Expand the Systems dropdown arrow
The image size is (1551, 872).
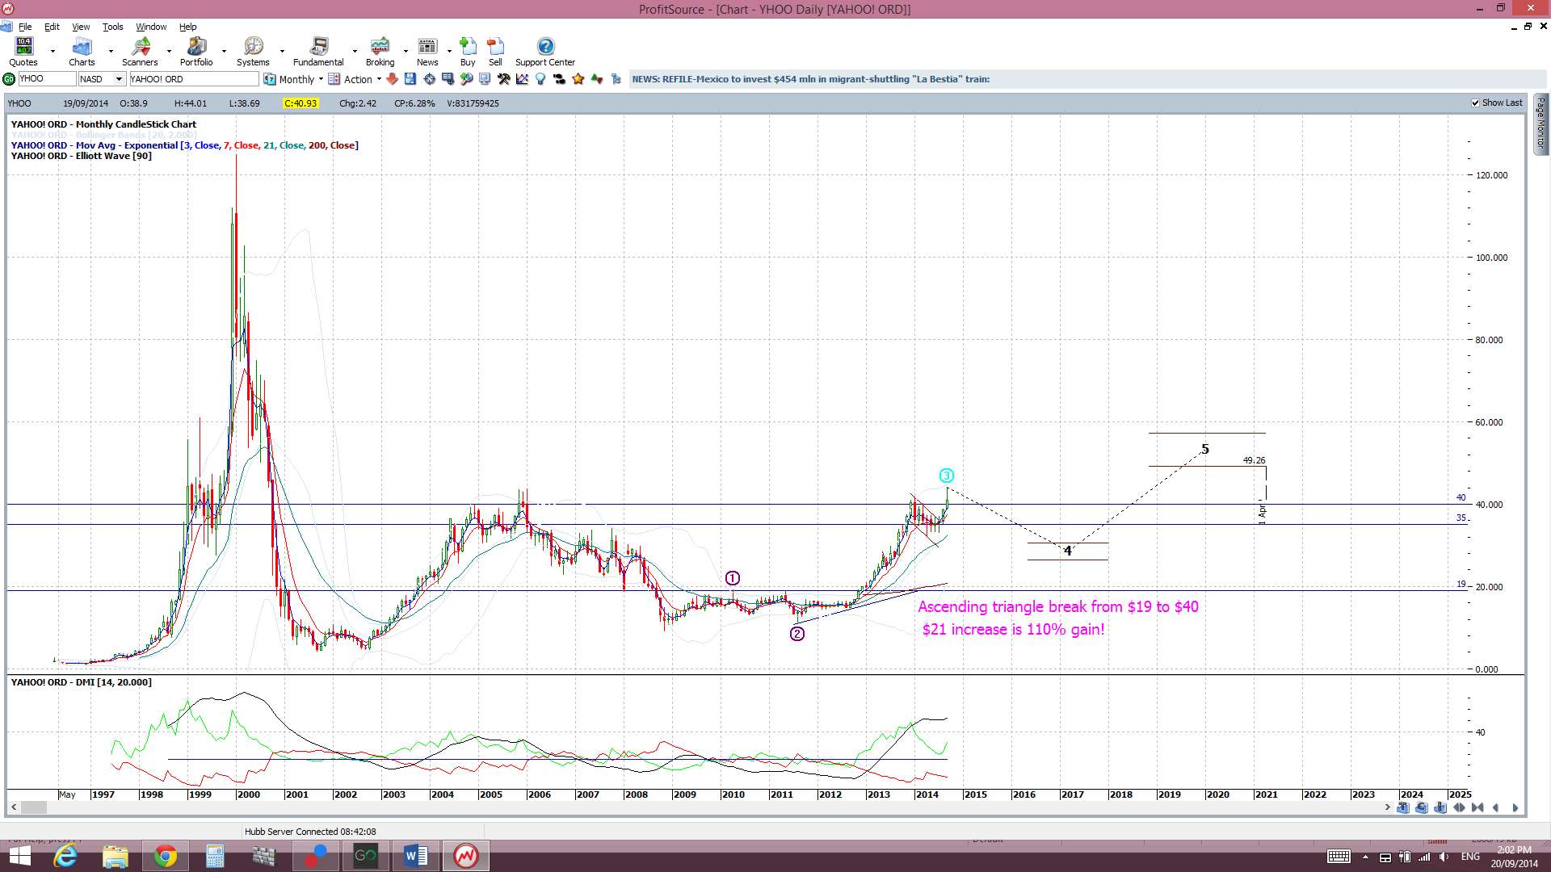pyautogui.click(x=282, y=52)
